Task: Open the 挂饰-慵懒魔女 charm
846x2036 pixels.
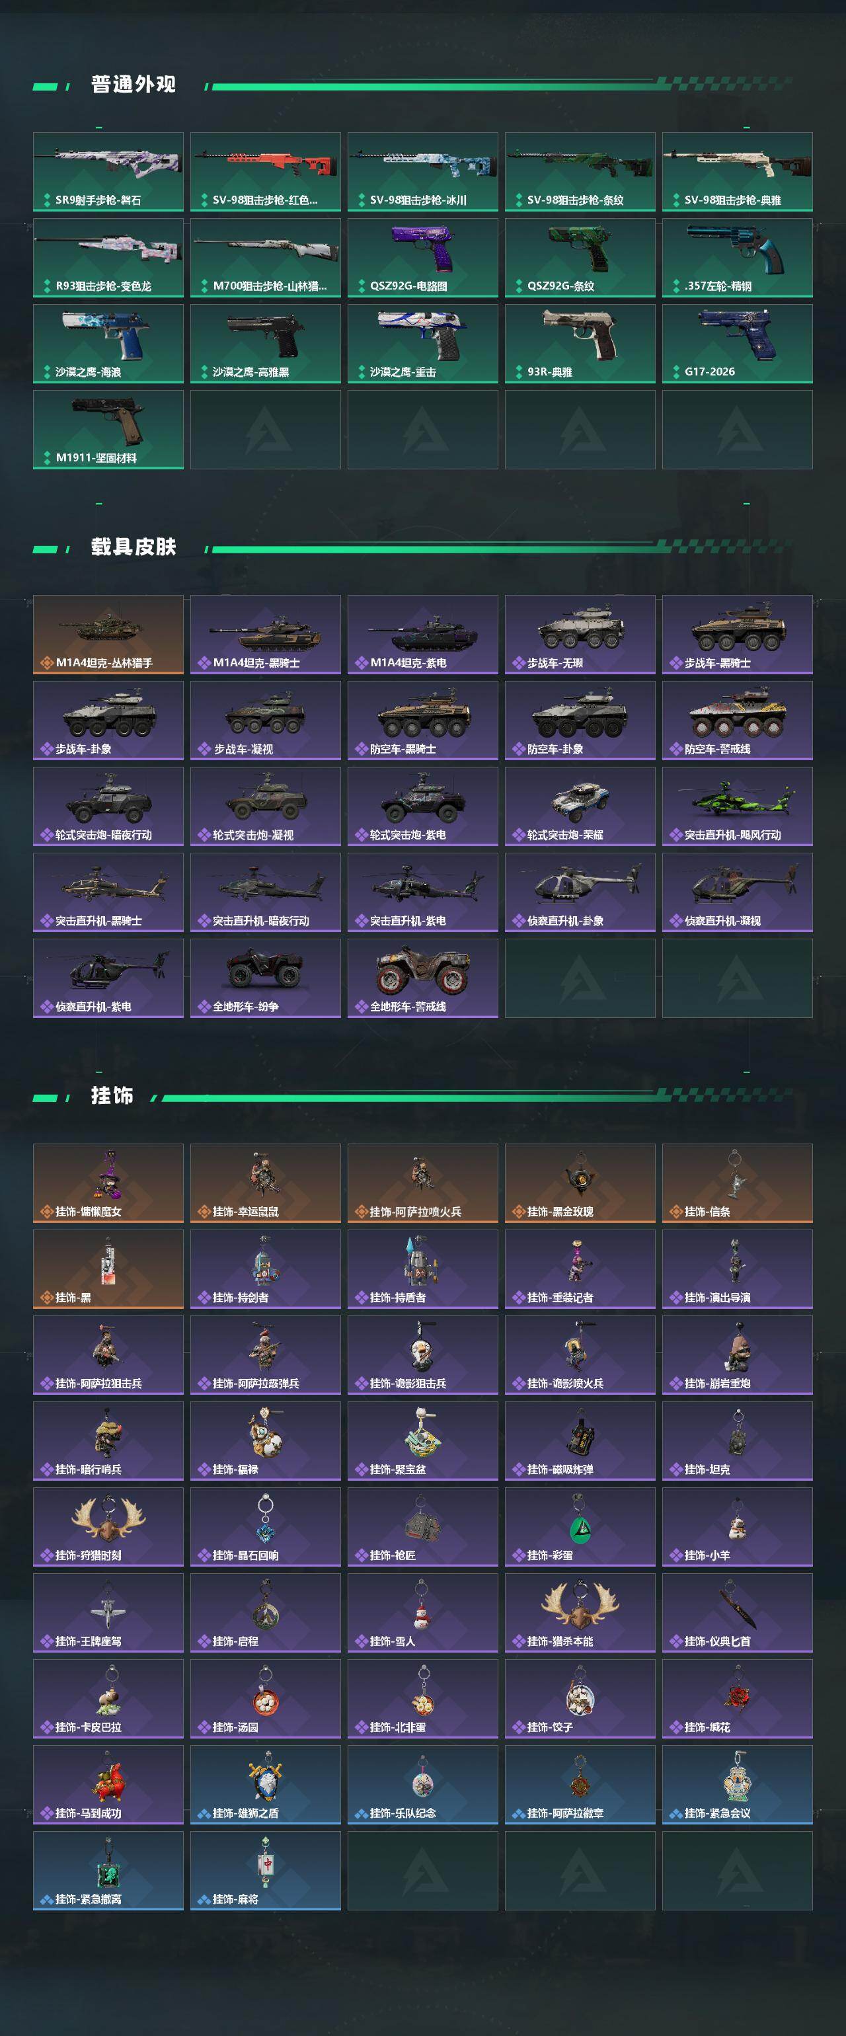Action: click(108, 1183)
